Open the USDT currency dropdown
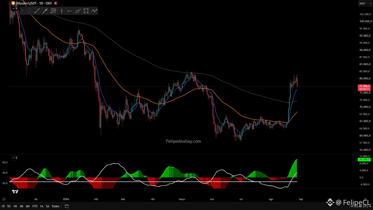Image resolution: width=373 pixels, height=210 pixels. 365,3
